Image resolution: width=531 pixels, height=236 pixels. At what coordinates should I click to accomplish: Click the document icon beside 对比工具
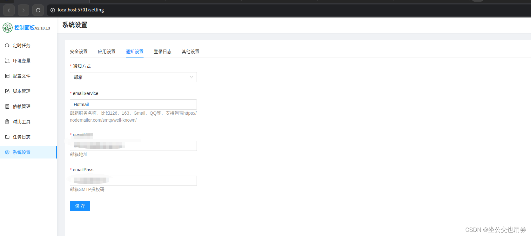click(x=7, y=122)
